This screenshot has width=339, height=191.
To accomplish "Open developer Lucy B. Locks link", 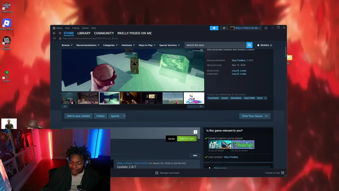I will point(239,71).
